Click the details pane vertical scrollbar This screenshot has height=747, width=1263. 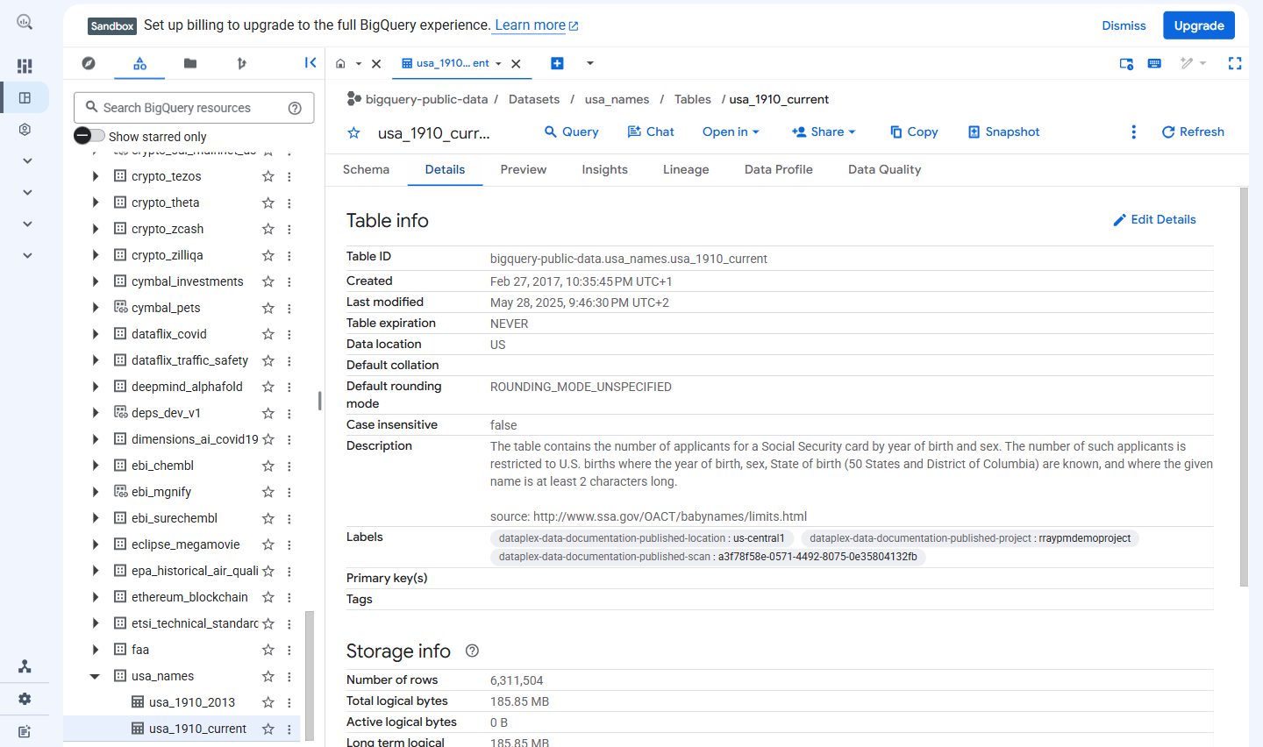click(1244, 386)
